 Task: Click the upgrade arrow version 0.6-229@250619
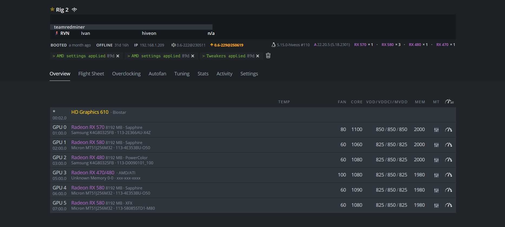pos(227,45)
